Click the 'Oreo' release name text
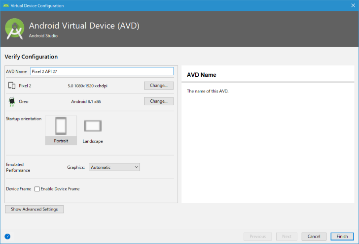Screen dimensions: 359x244 click(24, 101)
